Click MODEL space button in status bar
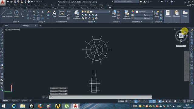The height and width of the screenshot is (109, 194). (121, 101)
